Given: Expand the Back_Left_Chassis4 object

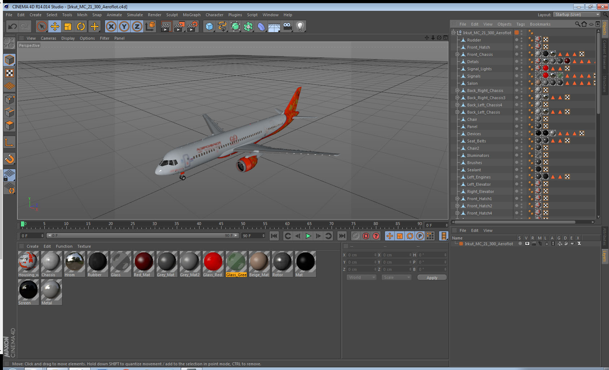Looking at the screenshot, I should 457,105.
